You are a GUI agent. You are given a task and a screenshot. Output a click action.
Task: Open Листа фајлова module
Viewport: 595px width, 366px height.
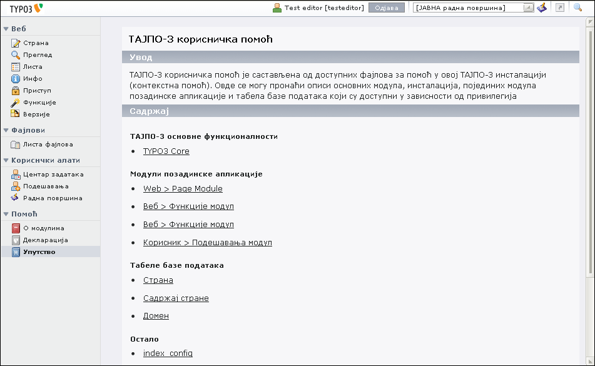(48, 145)
